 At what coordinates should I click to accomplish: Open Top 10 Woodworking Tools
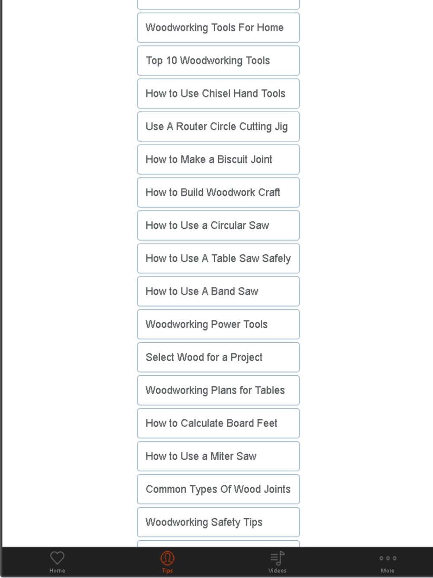[218, 61]
